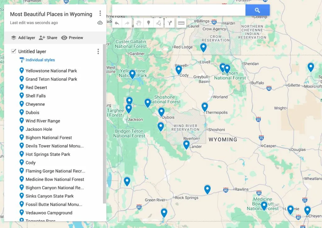Image resolution: width=322 pixels, height=228 pixels.
Task: Click the map pin at Laramie
Action: (x=290, y=210)
